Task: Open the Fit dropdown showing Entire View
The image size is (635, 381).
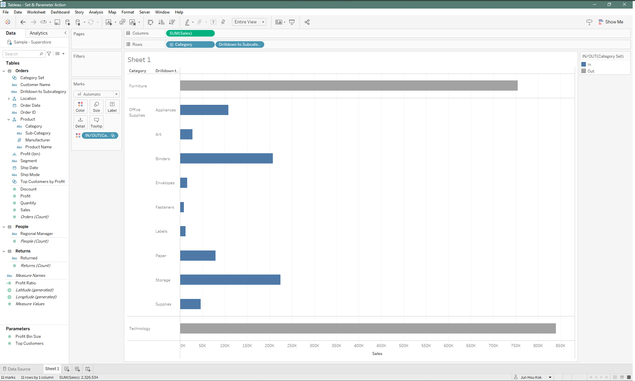Action: point(249,22)
